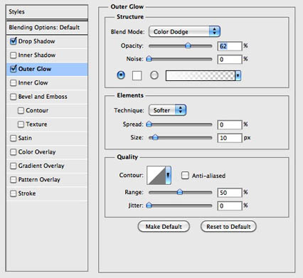The height and width of the screenshot is (278, 303).
Task: Enable the Inner Glow checkbox
Action: click(14, 83)
